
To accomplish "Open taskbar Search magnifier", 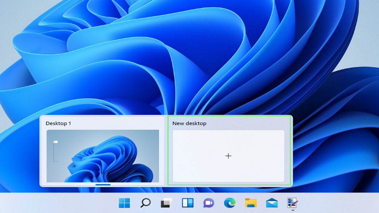I will click(145, 203).
